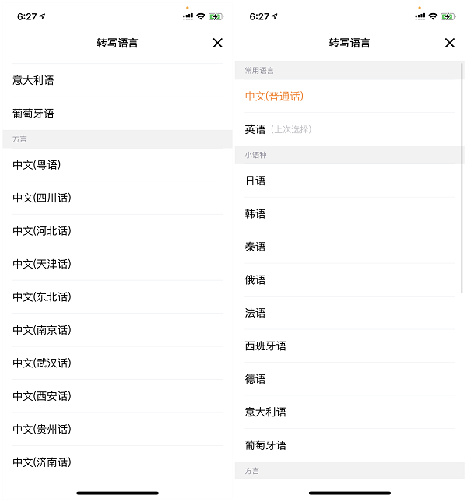Close the right 转写语言 panel with X

[x=450, y=43]
